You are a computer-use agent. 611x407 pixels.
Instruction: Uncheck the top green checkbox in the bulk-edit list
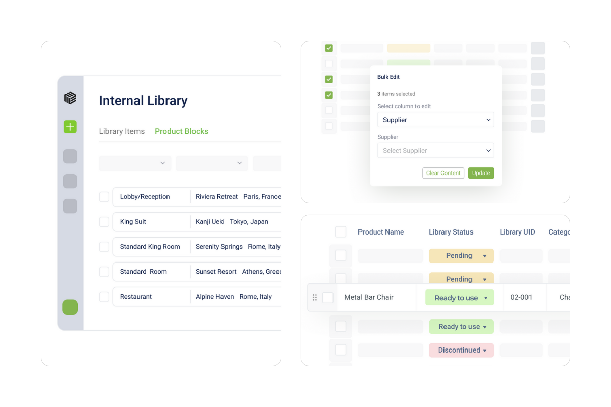[x=329, y=48]
